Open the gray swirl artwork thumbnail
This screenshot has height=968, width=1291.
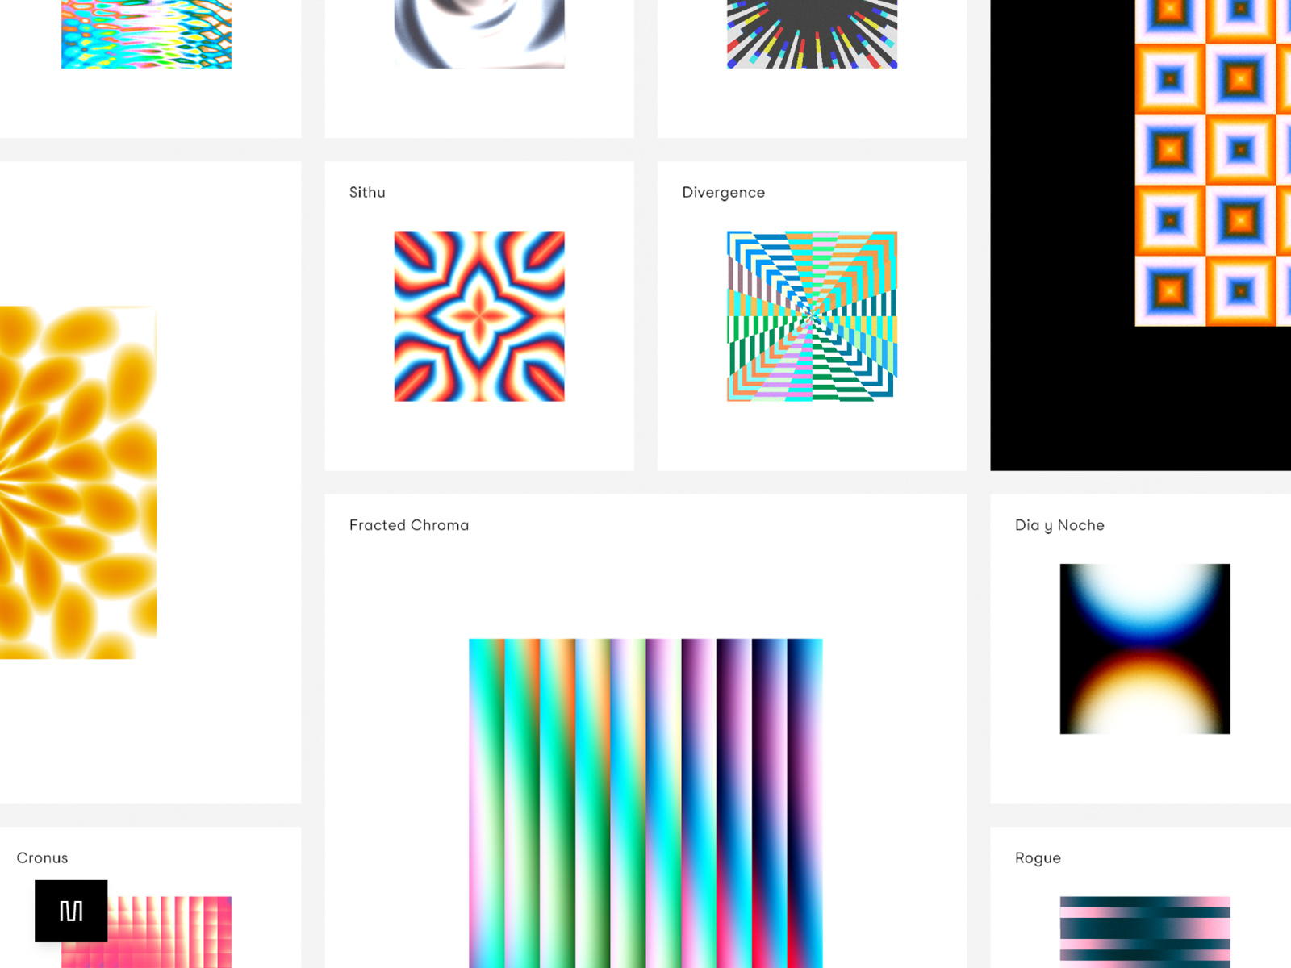click(x=479, y=34)
